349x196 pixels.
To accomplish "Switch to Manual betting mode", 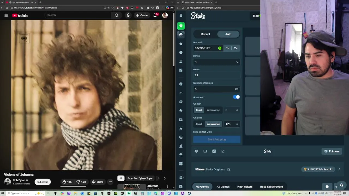I will 205,34.
